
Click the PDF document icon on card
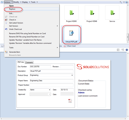70,101
